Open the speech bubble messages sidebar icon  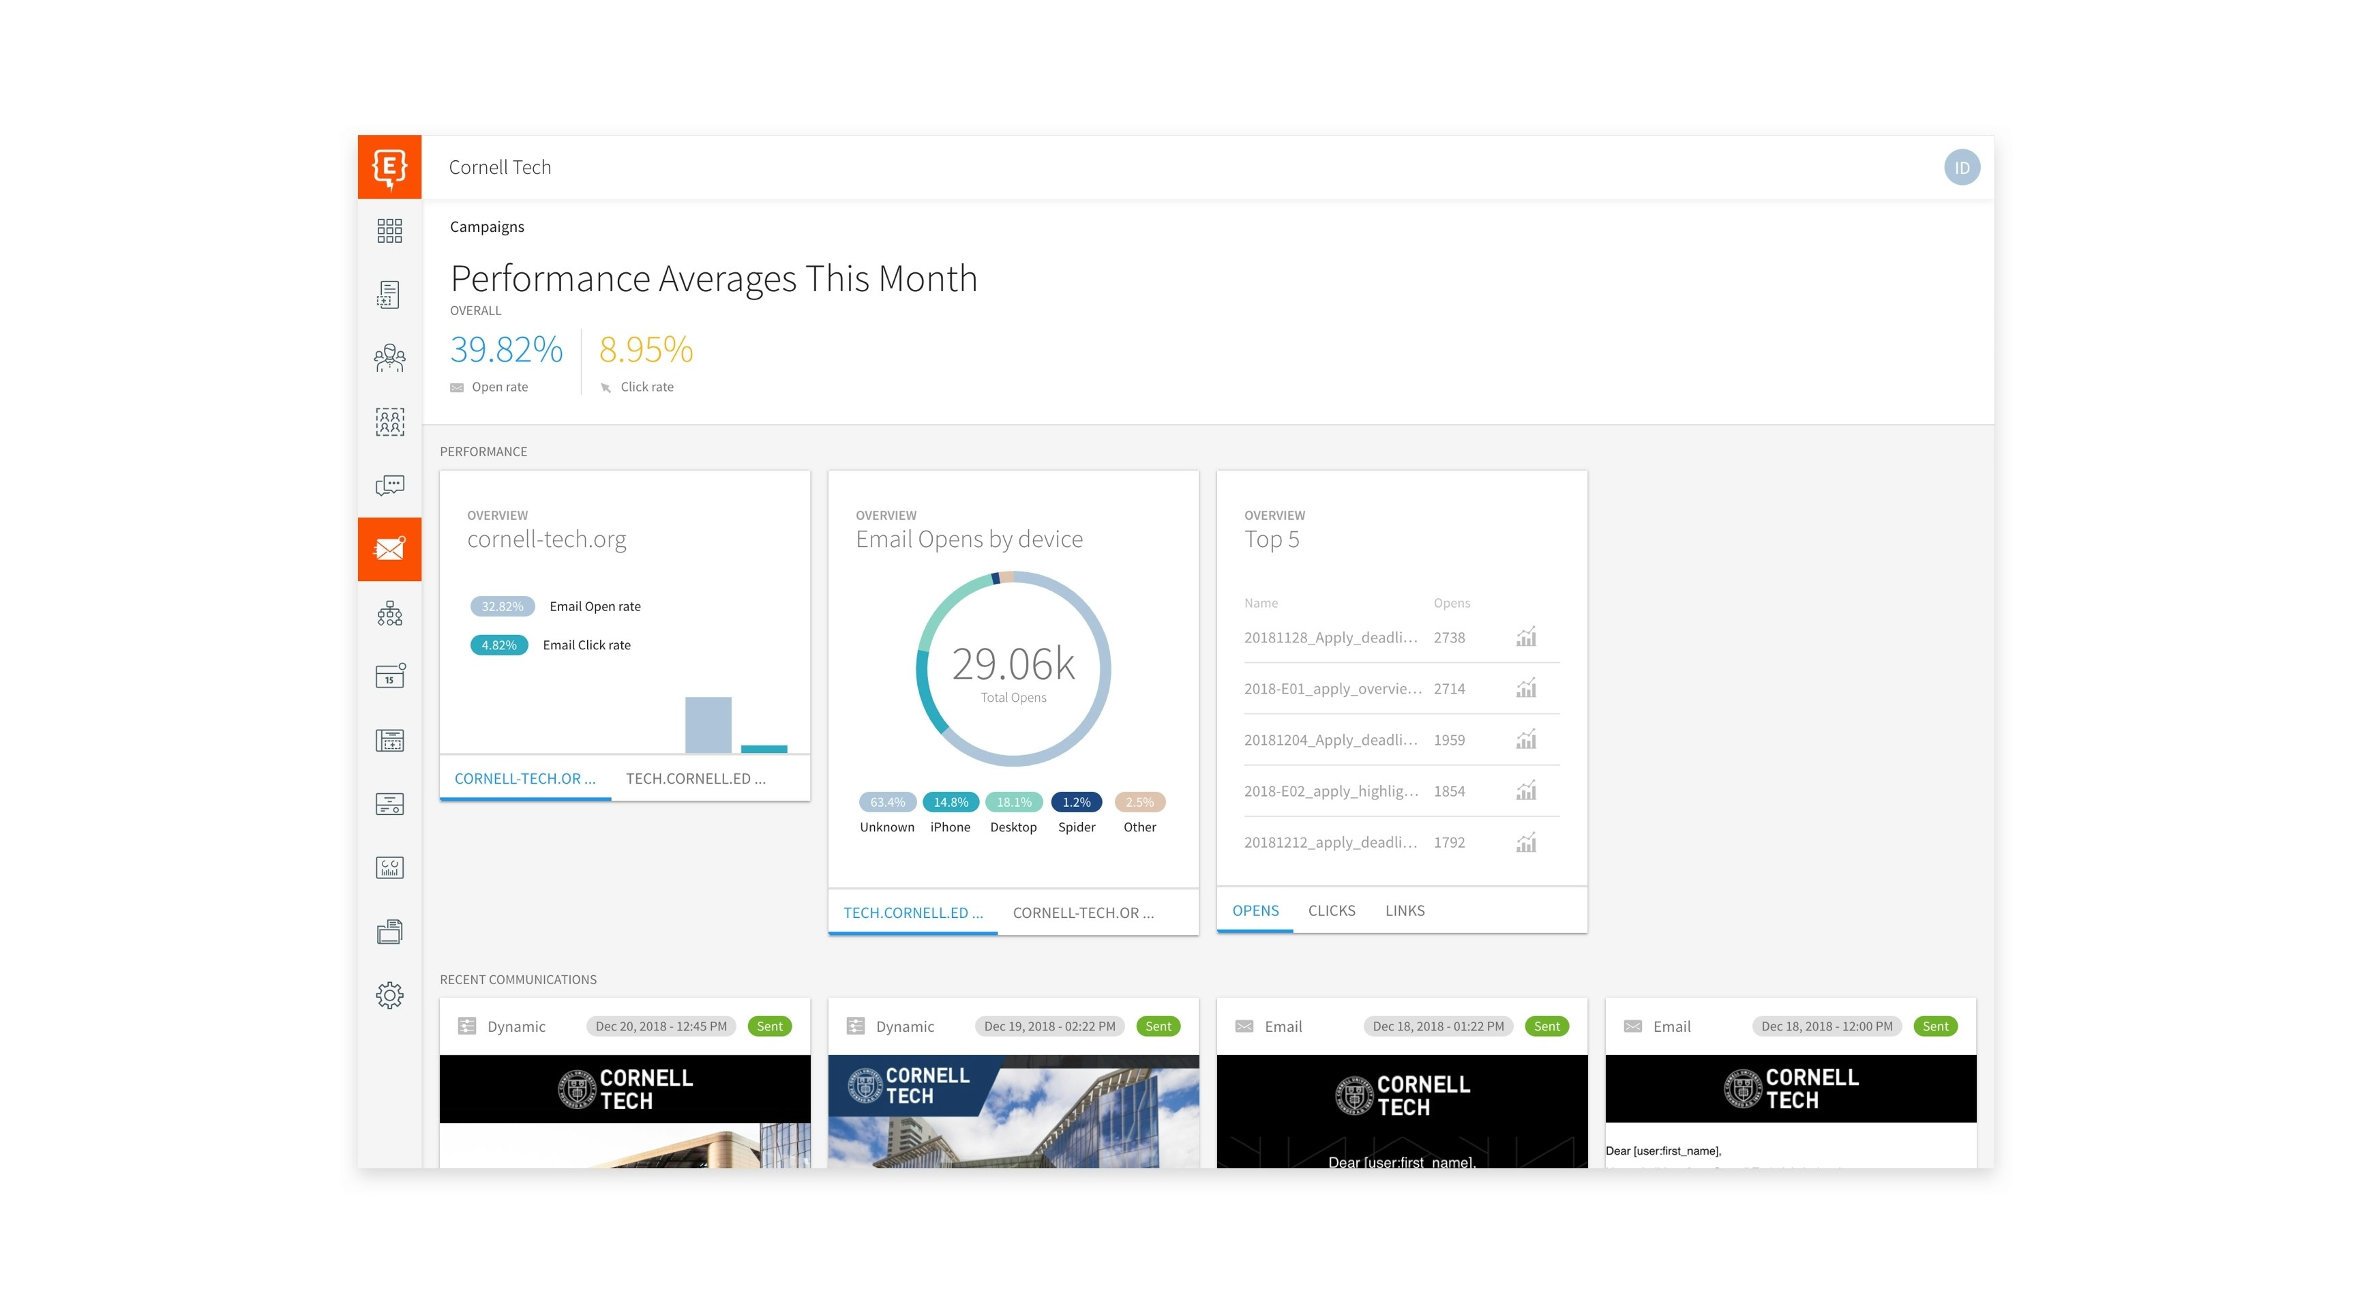pyautogui.click(x=390, y=485)
